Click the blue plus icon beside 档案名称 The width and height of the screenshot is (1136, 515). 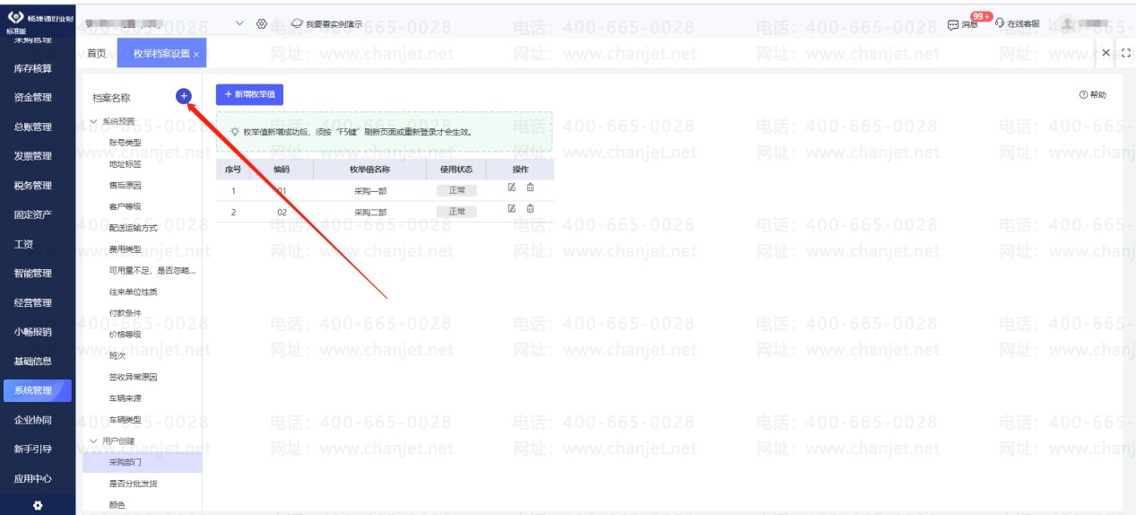(184, 97)
